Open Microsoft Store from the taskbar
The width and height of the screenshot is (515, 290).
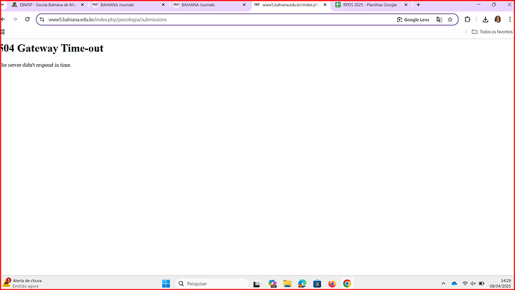pyautogui.click(x=317, y=284)
